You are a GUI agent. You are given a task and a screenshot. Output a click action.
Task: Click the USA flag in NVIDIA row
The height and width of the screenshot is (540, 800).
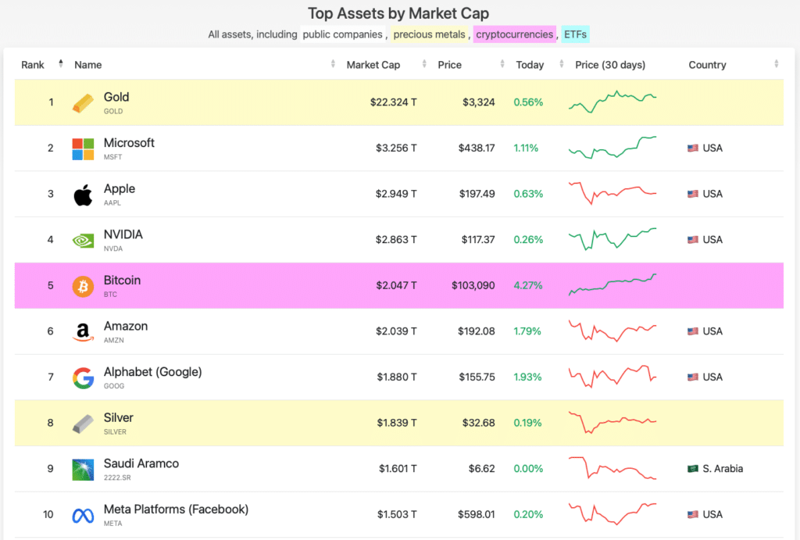(x=693, y=239)
